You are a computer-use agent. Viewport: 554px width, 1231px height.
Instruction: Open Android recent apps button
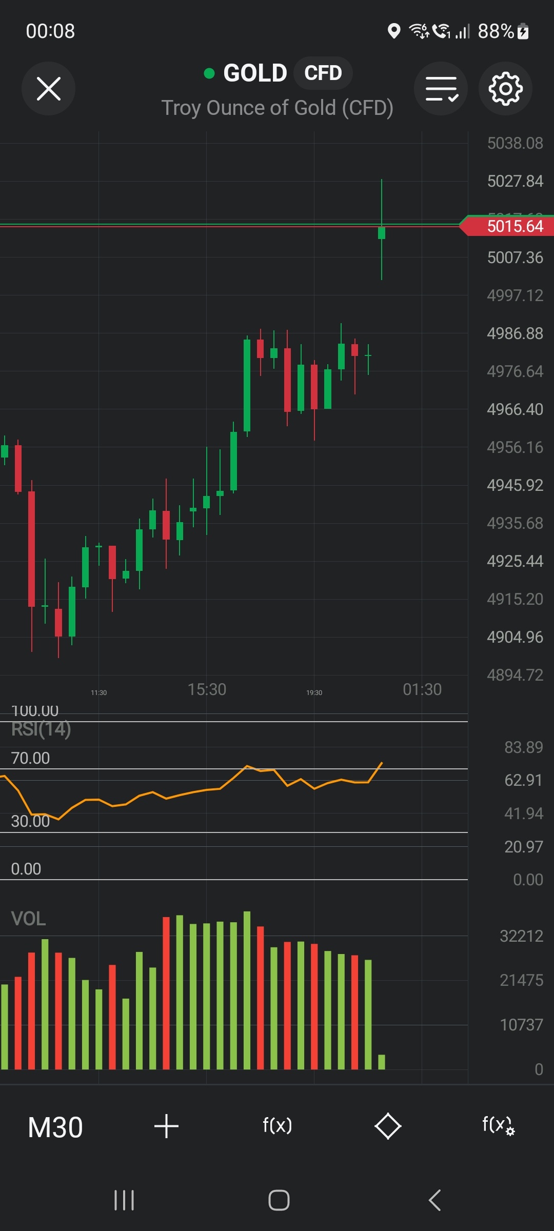[x=124, y=1200]
